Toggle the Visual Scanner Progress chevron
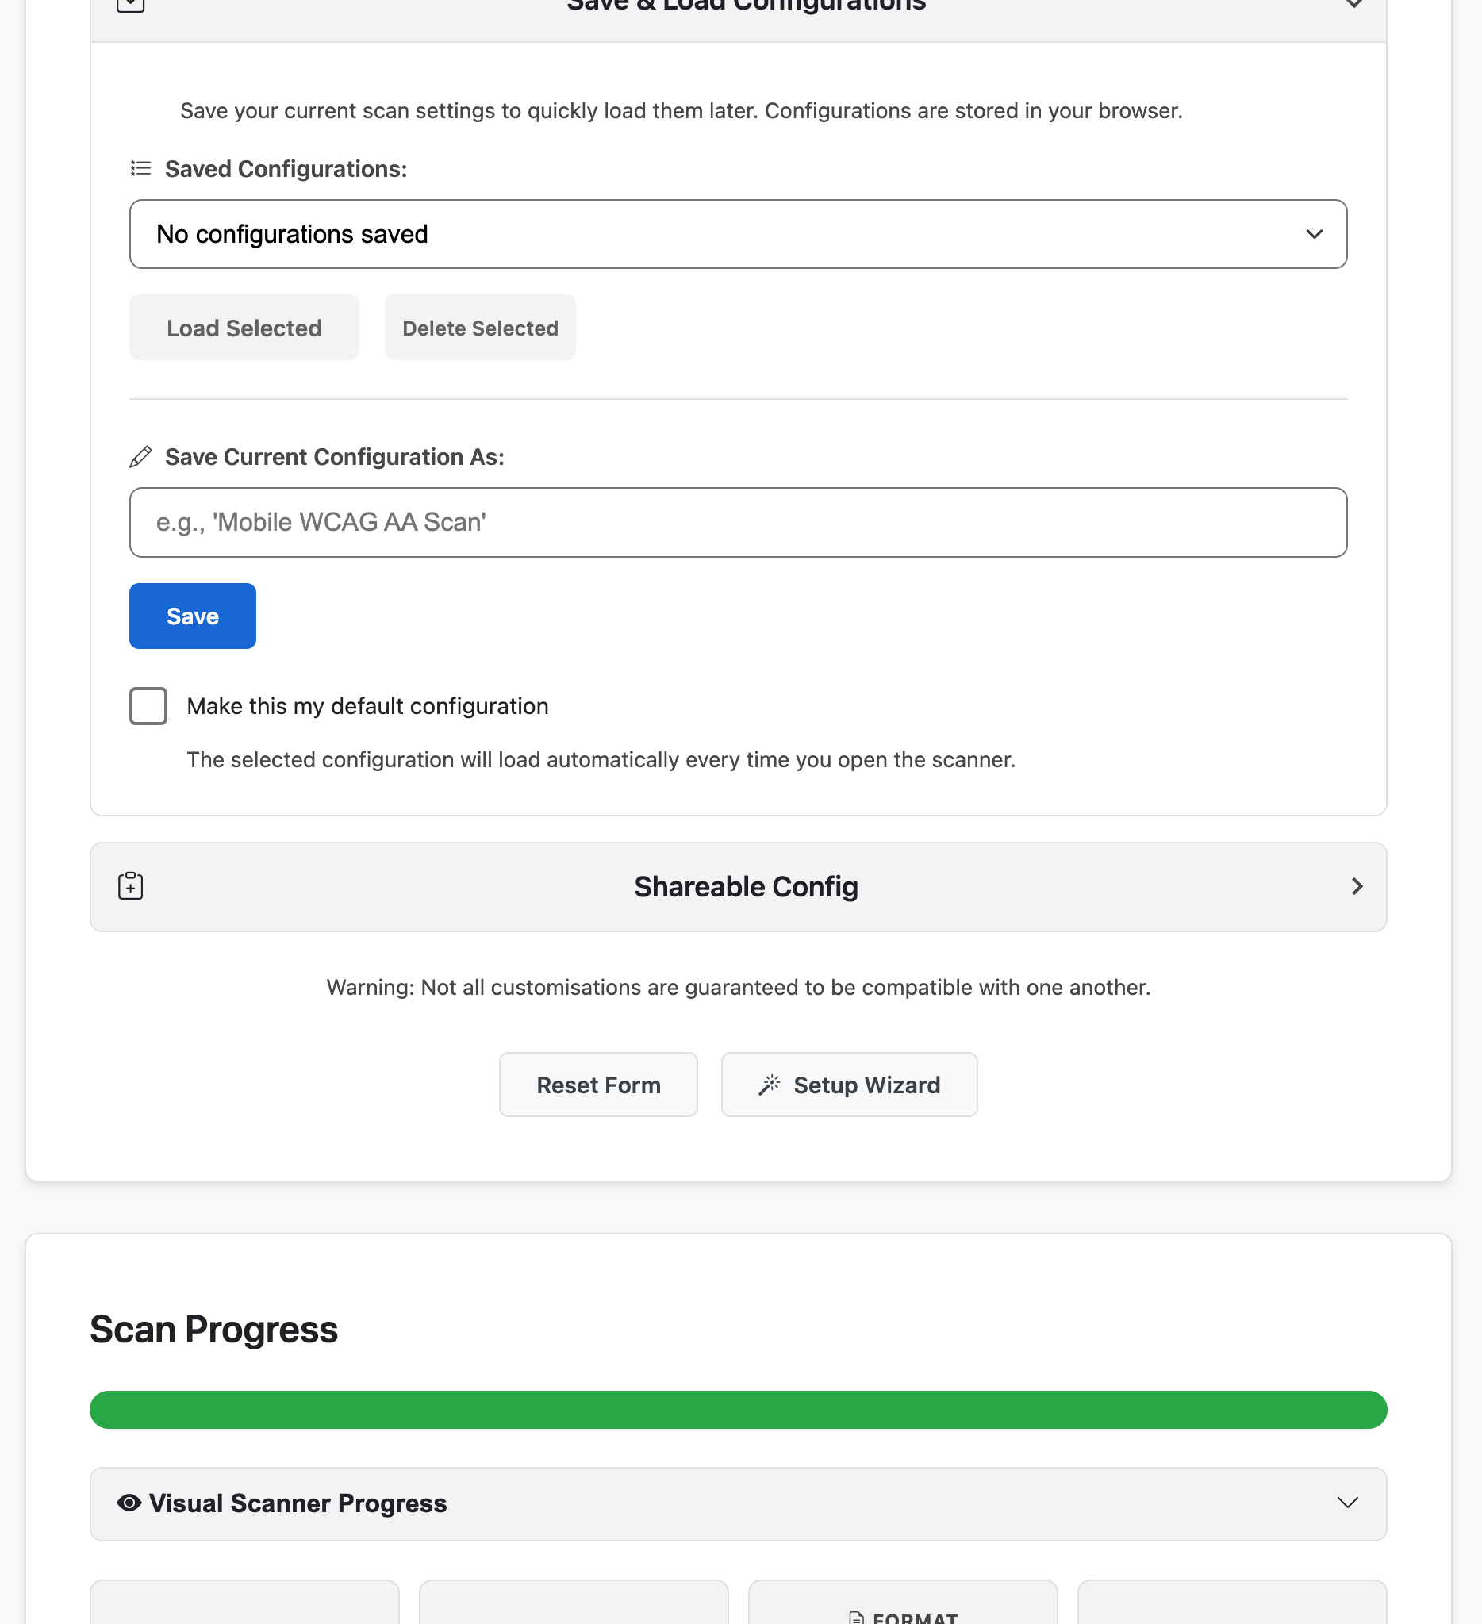1482x1624 pixels. coord(1347,1503)
